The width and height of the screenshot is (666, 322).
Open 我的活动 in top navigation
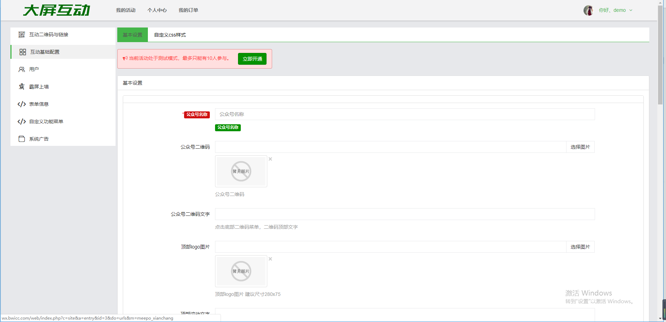(126, 10)
